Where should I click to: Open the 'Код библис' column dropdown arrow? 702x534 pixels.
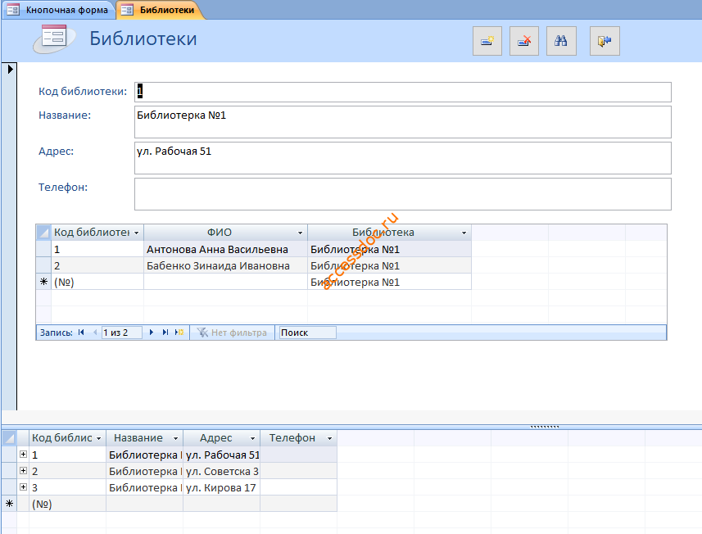point(98,438)
